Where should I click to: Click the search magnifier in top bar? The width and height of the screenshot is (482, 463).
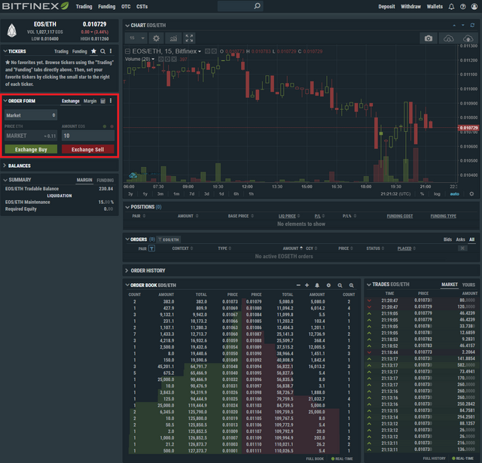pos(257,6)
